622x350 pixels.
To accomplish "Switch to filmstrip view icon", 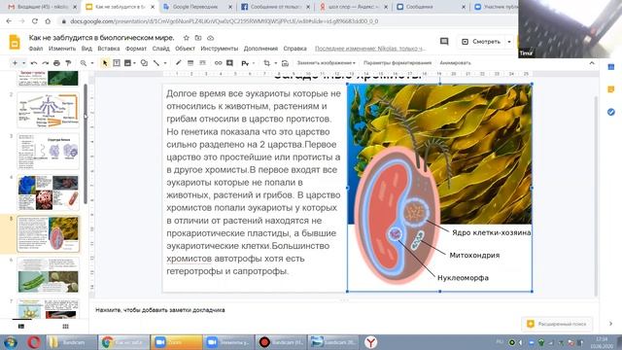I will 21,327.
